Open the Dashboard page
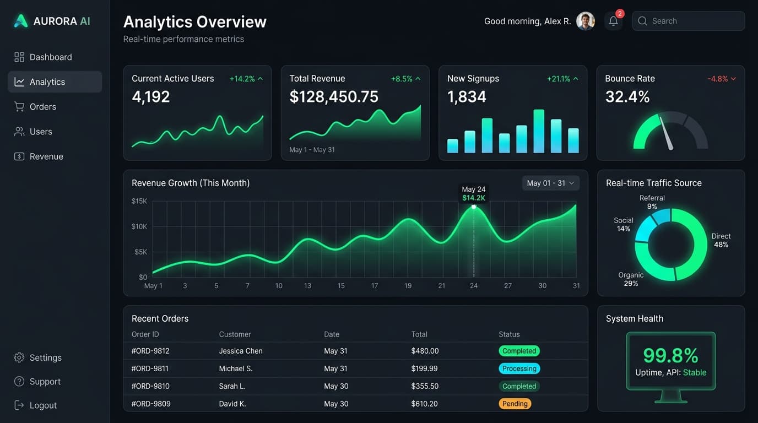 coord(55,57)
